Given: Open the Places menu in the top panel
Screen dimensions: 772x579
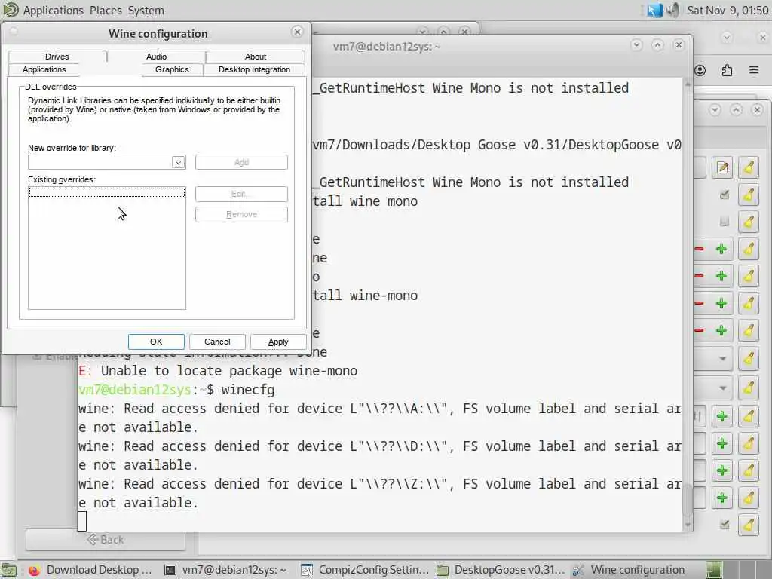Looking at the screenshot, I should pos(106,11).
